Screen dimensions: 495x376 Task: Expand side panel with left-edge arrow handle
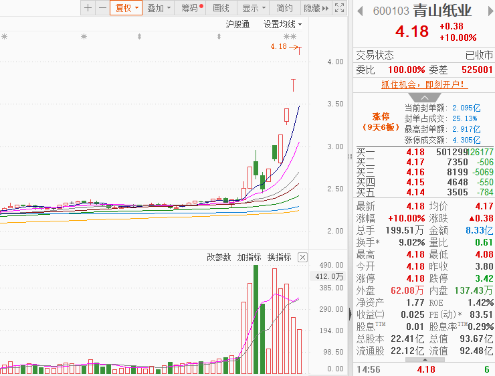pyautogui.click(x=350, y=314)
